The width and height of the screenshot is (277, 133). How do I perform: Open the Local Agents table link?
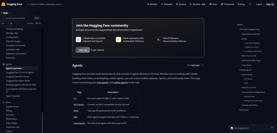click(79, 123)
